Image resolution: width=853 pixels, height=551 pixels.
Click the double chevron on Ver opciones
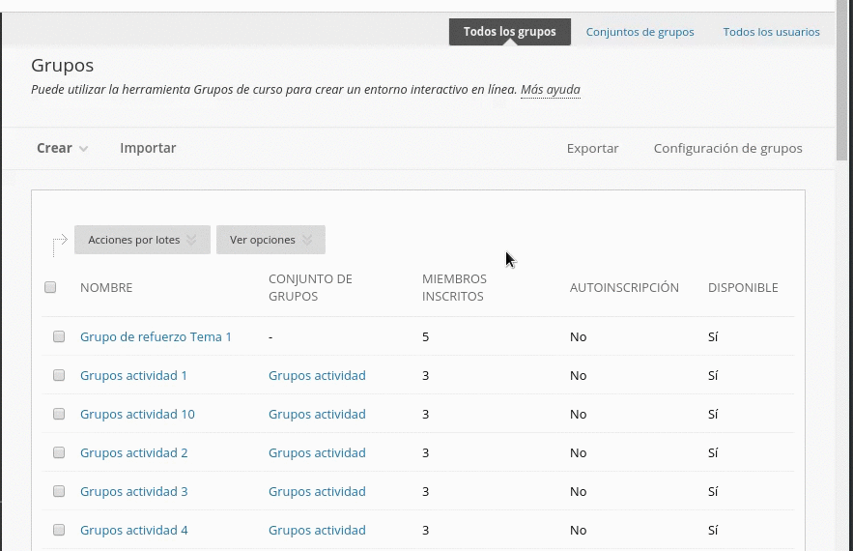tap(307, 240)
